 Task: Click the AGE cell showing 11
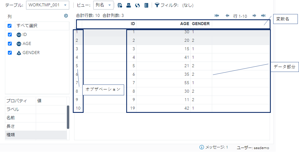point(163,100)
